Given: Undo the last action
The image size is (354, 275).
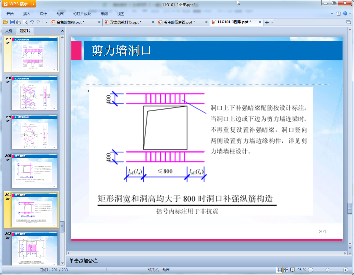Looking at the screenshot, I should (x=32, y=22).
